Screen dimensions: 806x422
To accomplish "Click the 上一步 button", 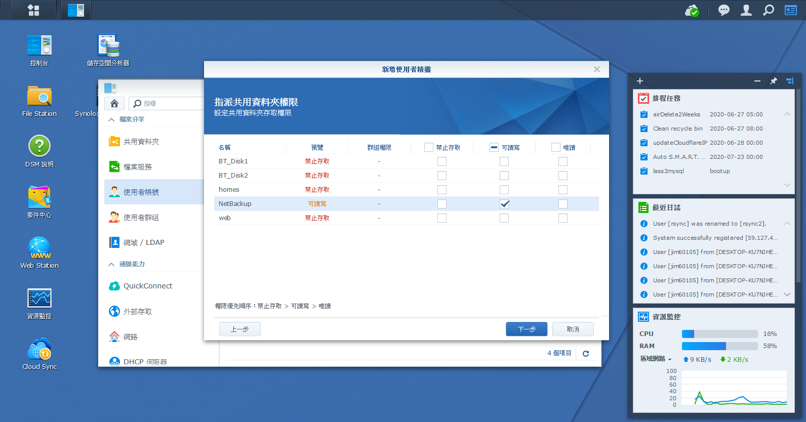I will [239, 329].
